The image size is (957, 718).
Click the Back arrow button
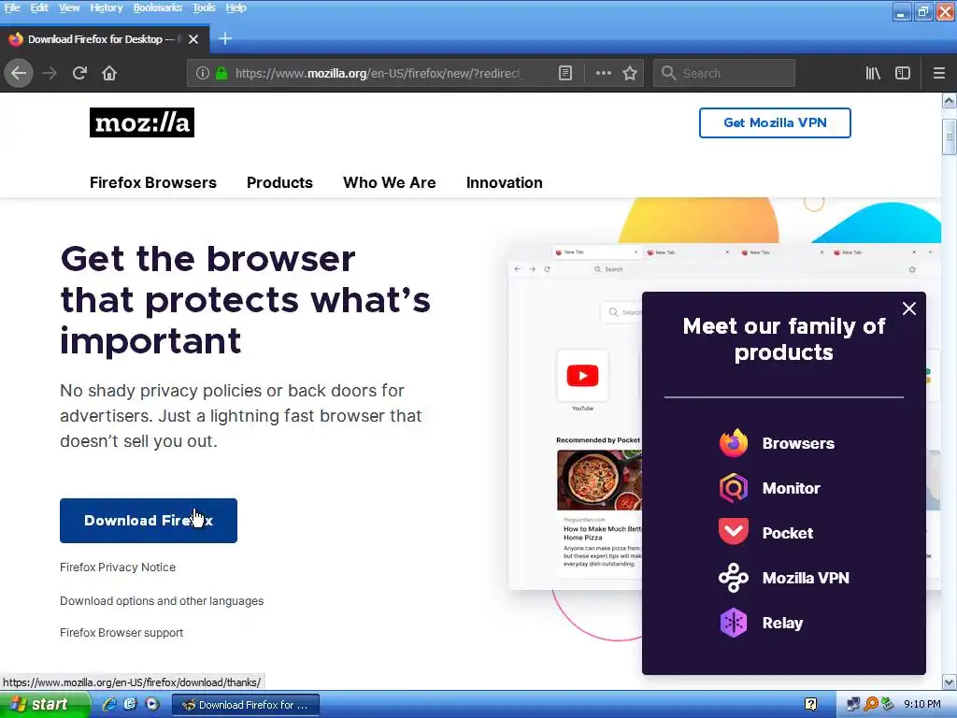tap(19, 73)
